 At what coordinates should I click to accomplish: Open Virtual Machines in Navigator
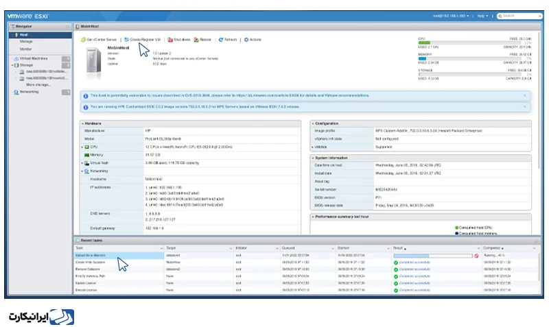34,59
